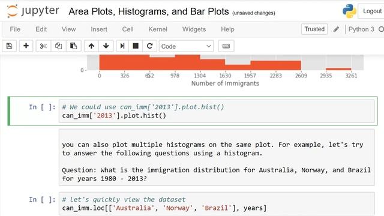Click the Python logo icon
The width and height of the screenshot is (384, 216).
pyautogui.click(x=349, y=11)
